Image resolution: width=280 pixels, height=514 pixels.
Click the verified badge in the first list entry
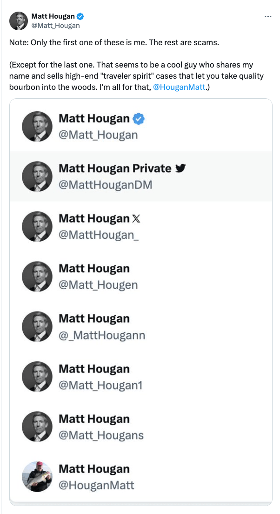(x=139, y=119)
